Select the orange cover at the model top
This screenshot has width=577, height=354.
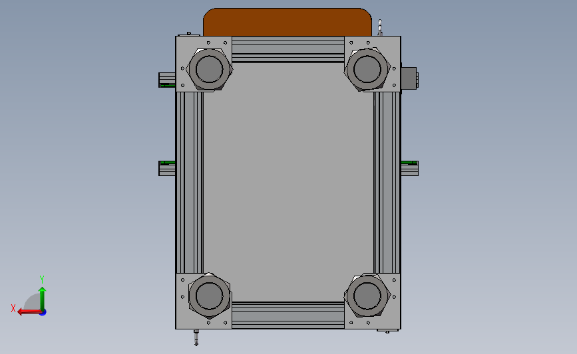[x=288, y=22]
